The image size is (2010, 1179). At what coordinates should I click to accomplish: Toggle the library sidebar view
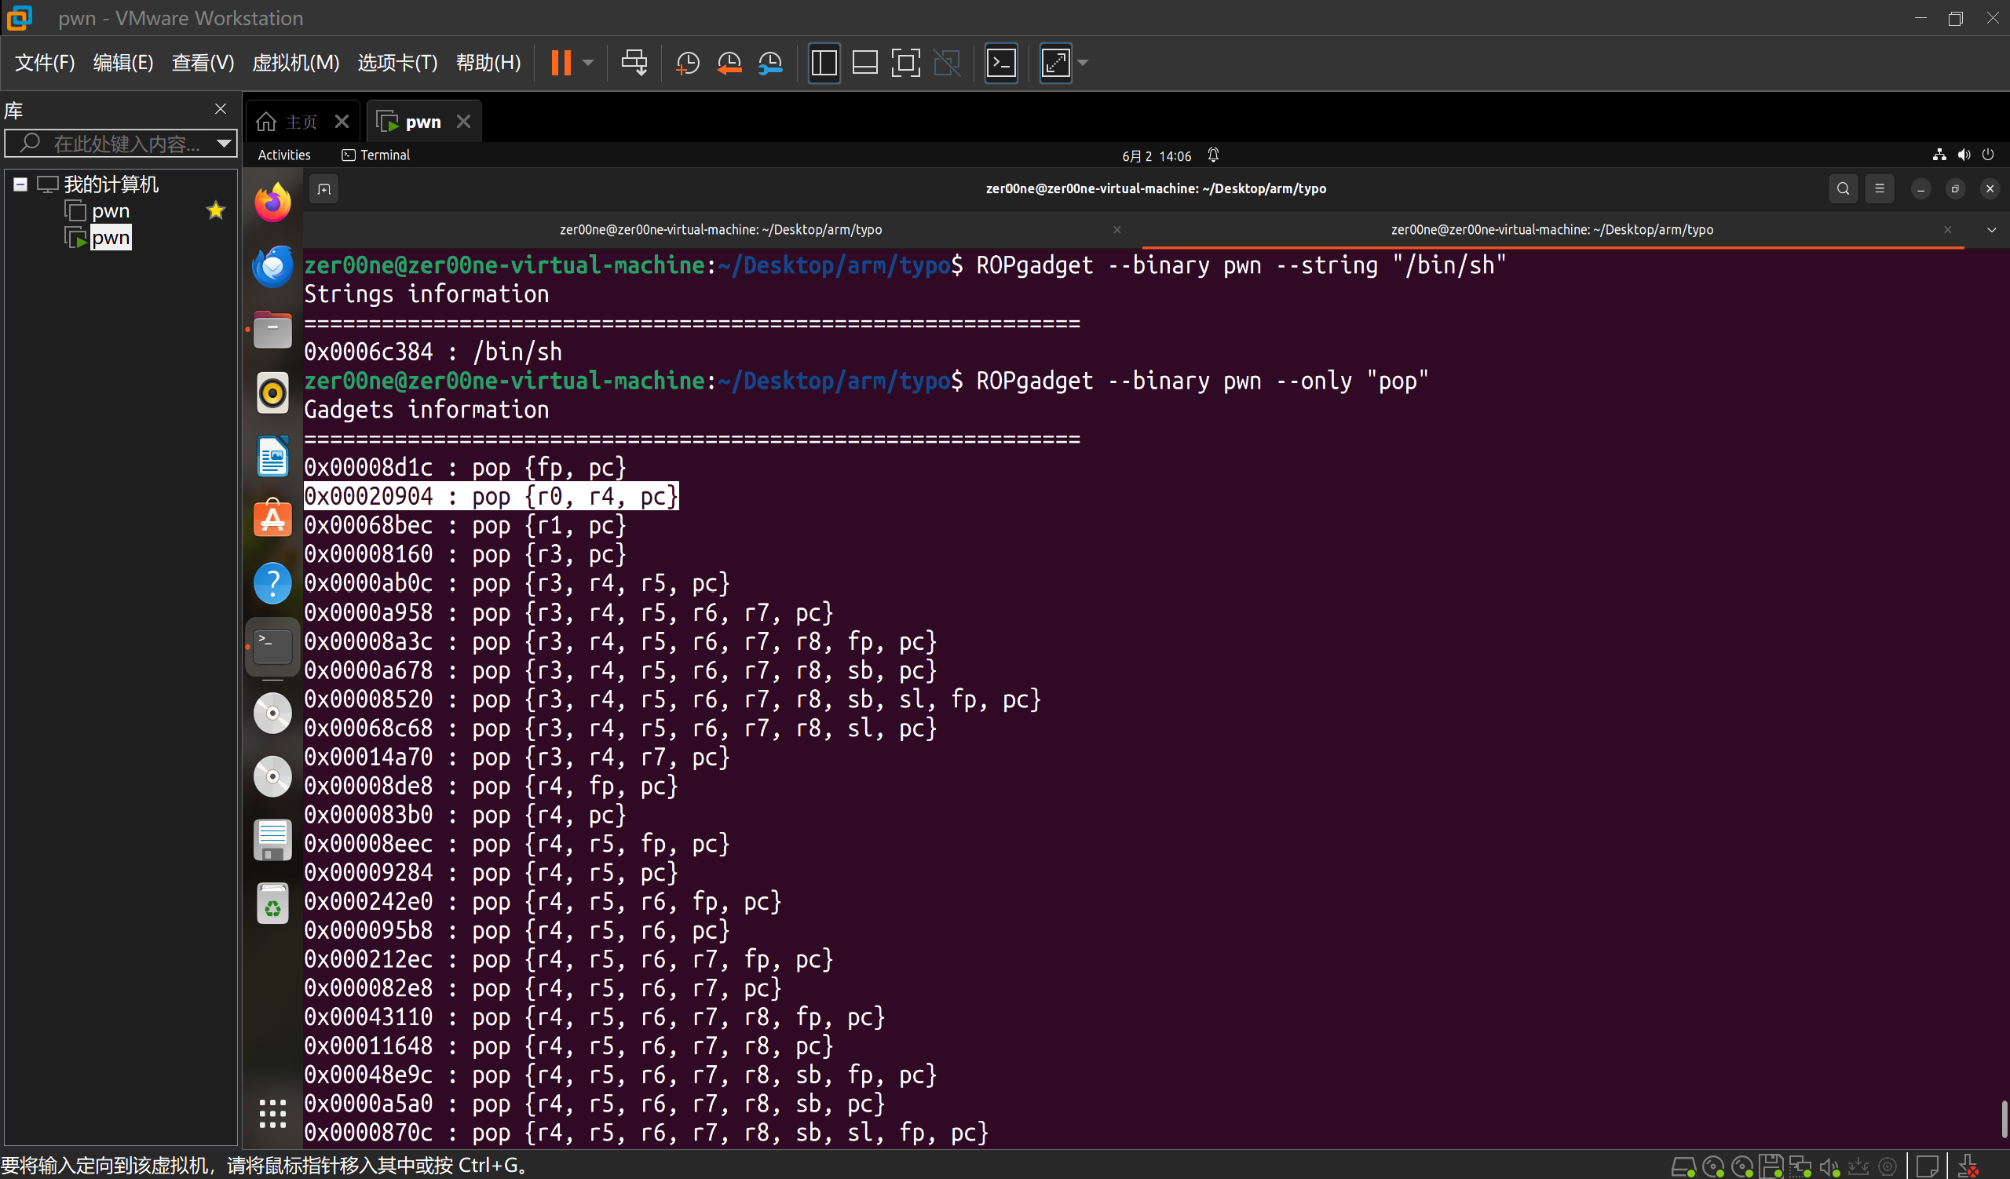click(x=824, y=62)
